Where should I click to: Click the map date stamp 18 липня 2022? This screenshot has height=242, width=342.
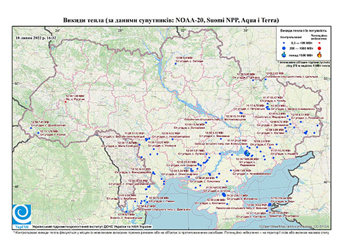(36, 37)
